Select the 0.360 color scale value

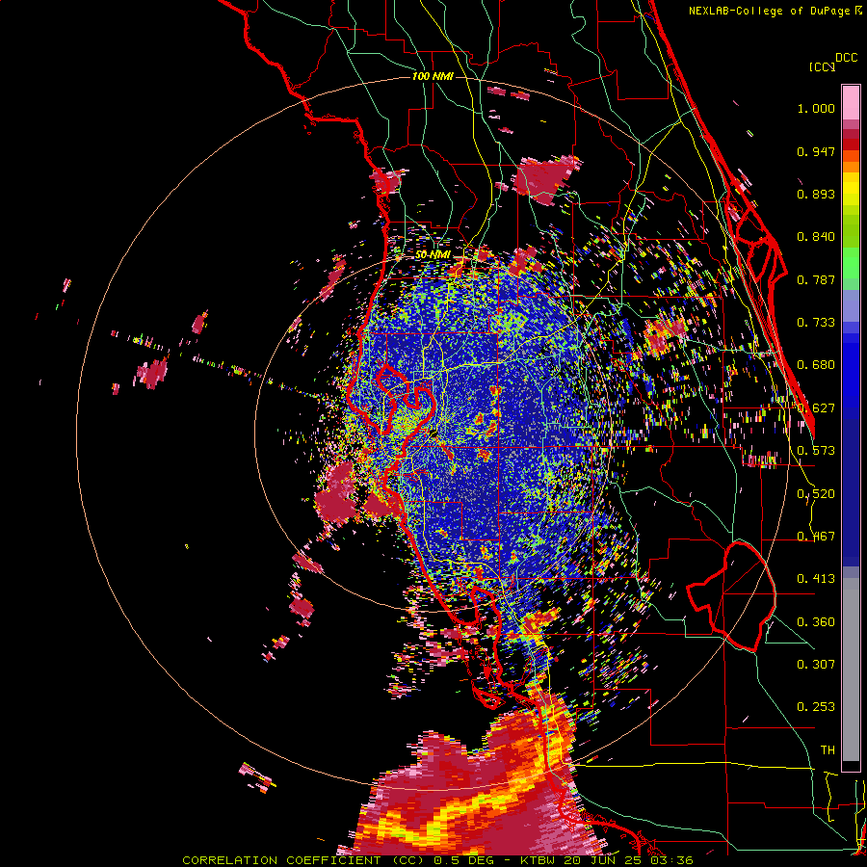pos(816,622)
